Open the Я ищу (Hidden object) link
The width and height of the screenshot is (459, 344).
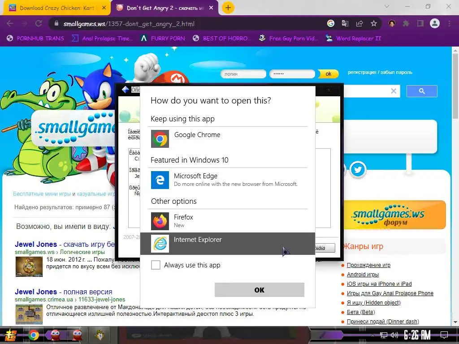pyautogui.click(x=373, y=302)
